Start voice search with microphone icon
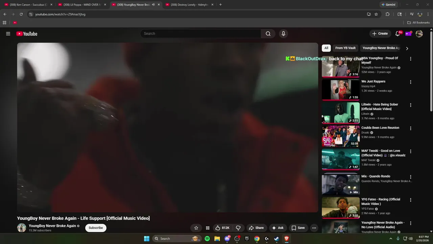The width and height of the screenshot is (433, 244). tap(283, 34)
